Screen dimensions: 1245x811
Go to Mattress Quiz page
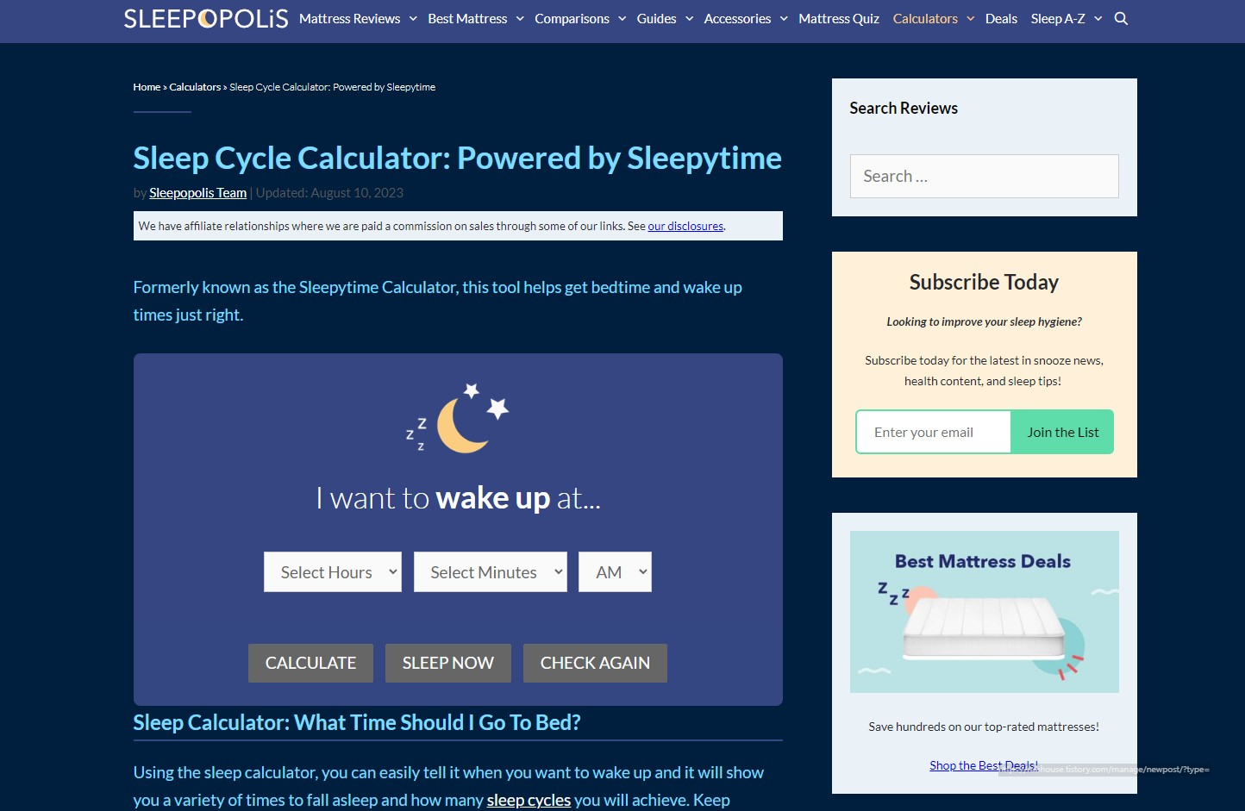pyautogui.click(x=839, y=18)
